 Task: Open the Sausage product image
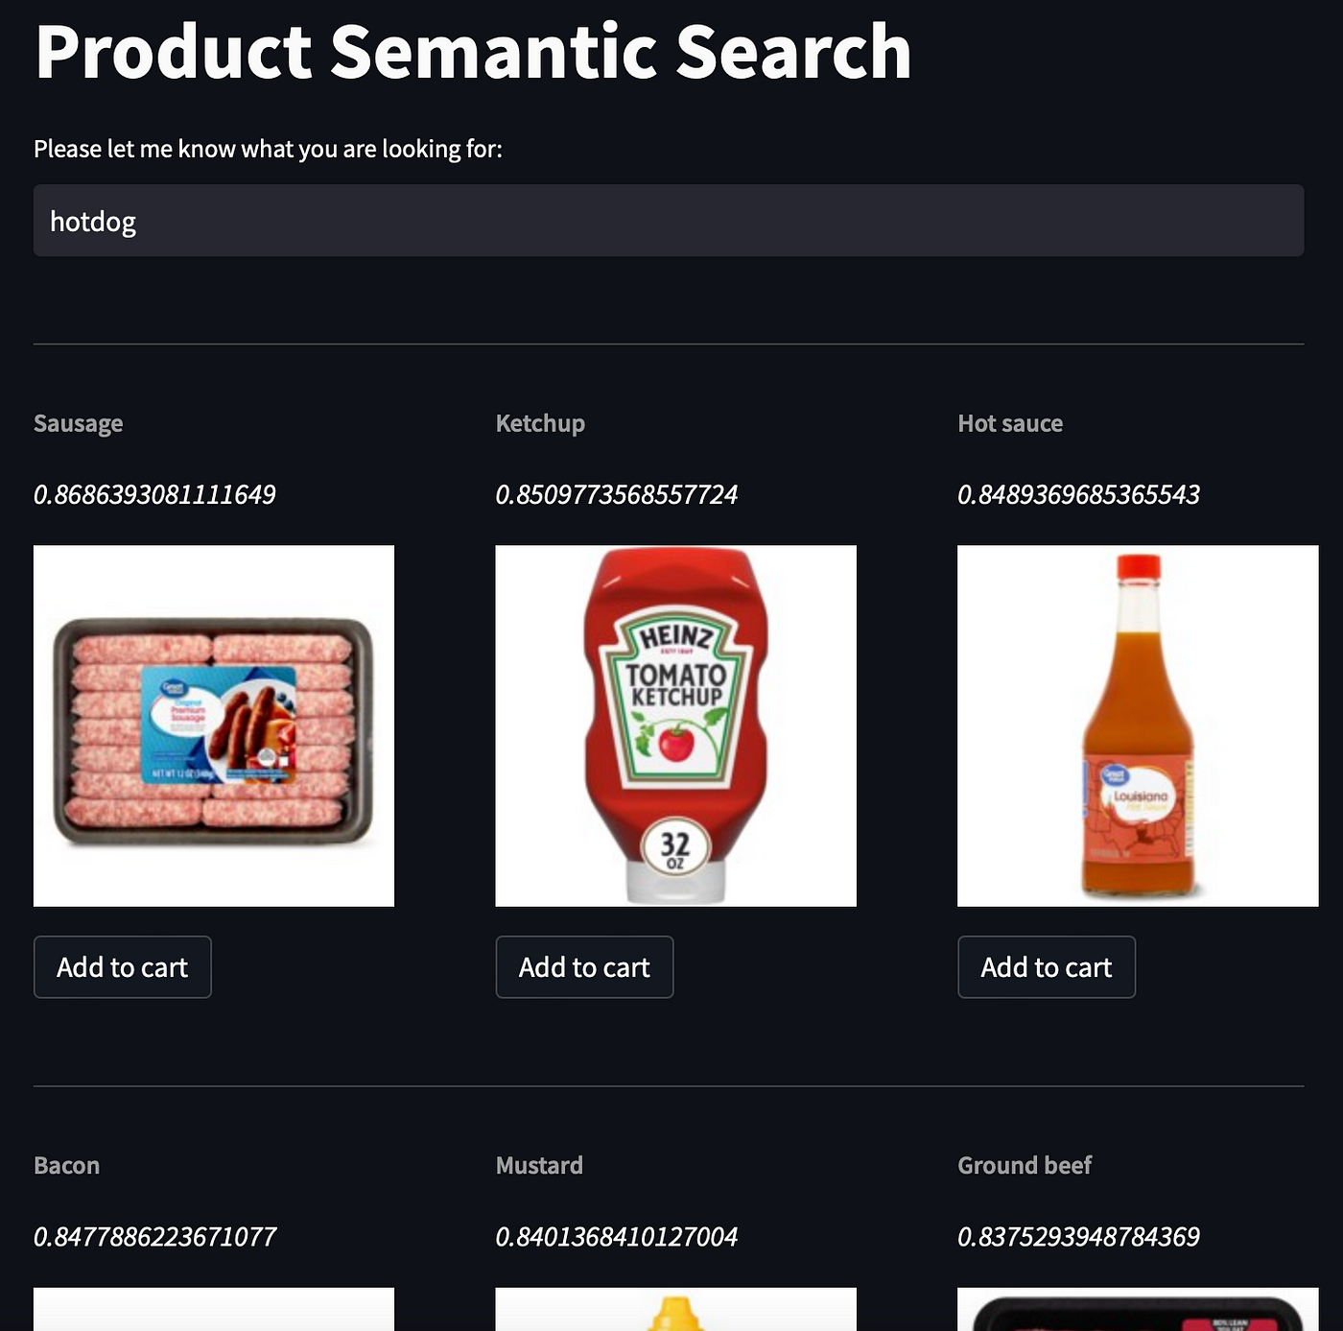coord(214,725)
